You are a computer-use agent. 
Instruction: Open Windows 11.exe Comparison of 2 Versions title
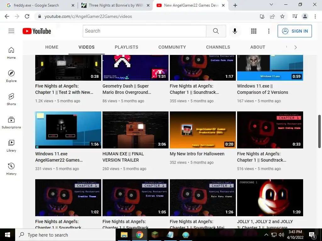coord(263,89)
